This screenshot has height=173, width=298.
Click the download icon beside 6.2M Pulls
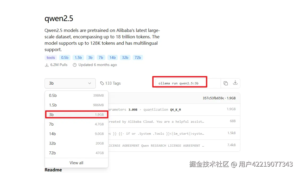pos(47,65)
